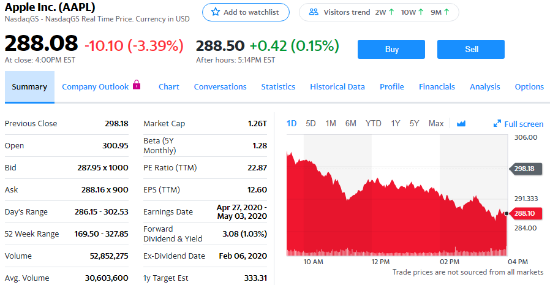Click the visitors trend people icon
Image resolution: width=550 pixels, height=285 pixels.
[x=314, y=12]
